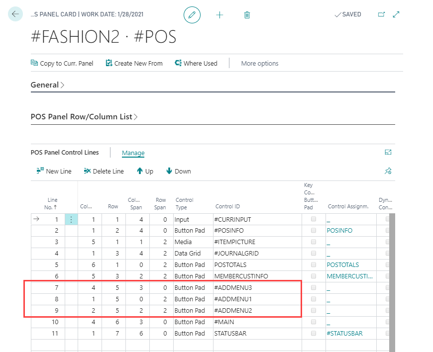Click the trash delete icon
Screen dimensions: 433x352
click(x=247, y=15)
